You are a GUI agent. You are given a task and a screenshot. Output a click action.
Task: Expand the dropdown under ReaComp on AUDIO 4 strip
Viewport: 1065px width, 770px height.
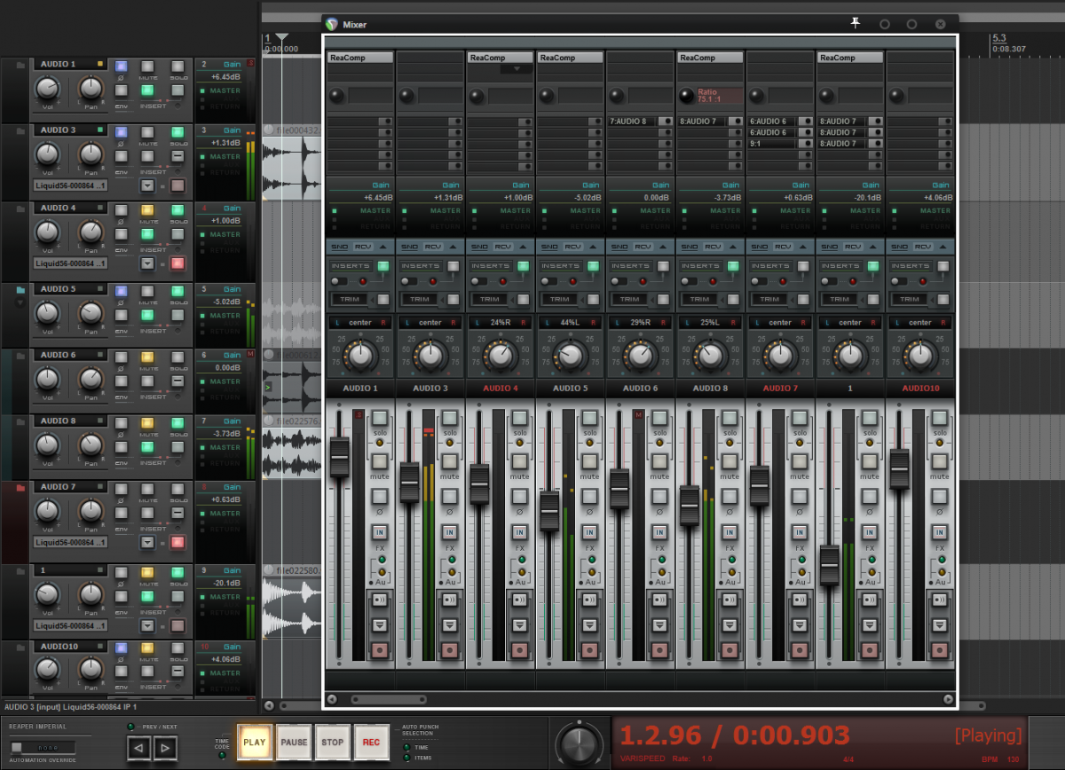click(517, 69)
